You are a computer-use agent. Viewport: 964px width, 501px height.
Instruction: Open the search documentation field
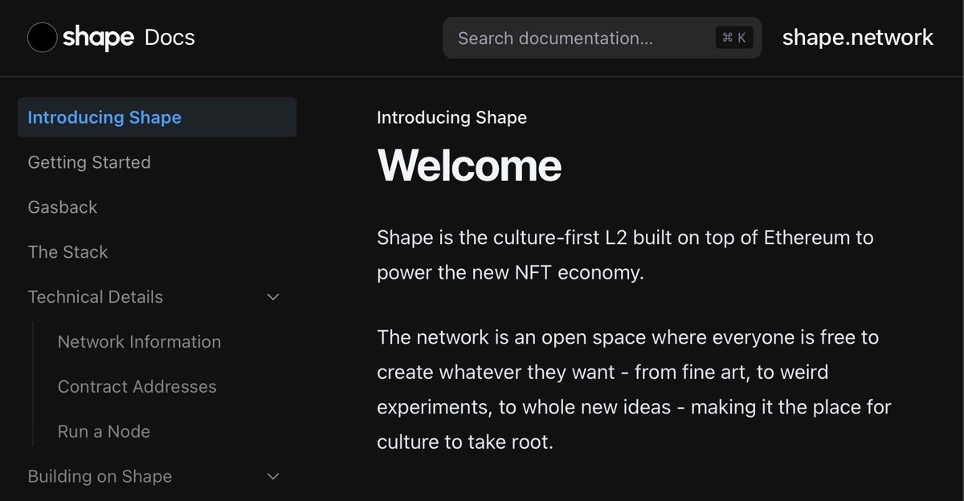601,38
